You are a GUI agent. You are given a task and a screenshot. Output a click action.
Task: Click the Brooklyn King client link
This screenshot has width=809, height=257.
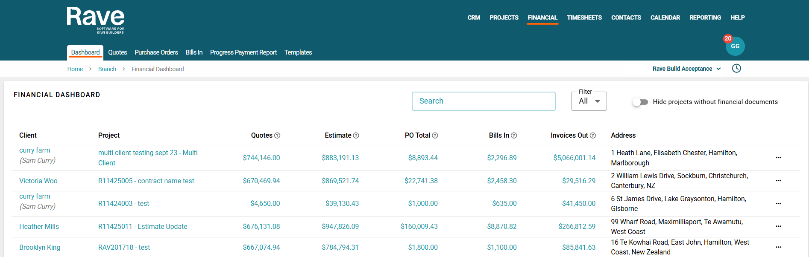pyautogui.click(x=40, y=247)
